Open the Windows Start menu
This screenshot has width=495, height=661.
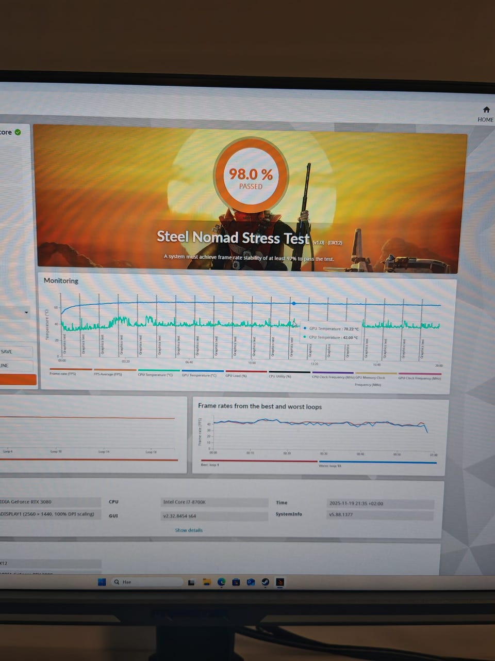pyautogui.click(x=102, y=582)
